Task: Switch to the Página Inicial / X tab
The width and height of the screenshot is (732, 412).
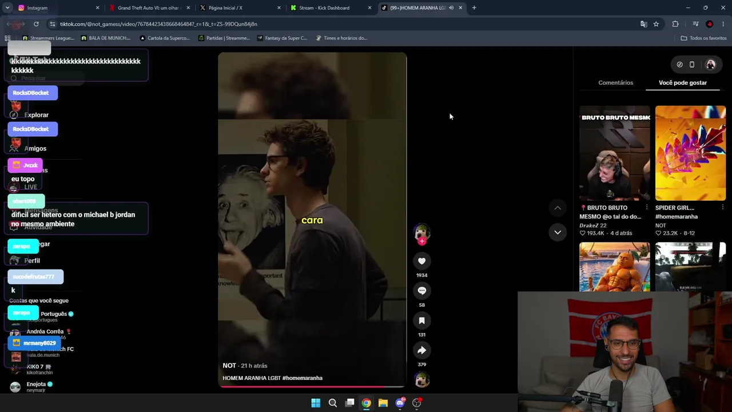Action: tap(240, 8)
